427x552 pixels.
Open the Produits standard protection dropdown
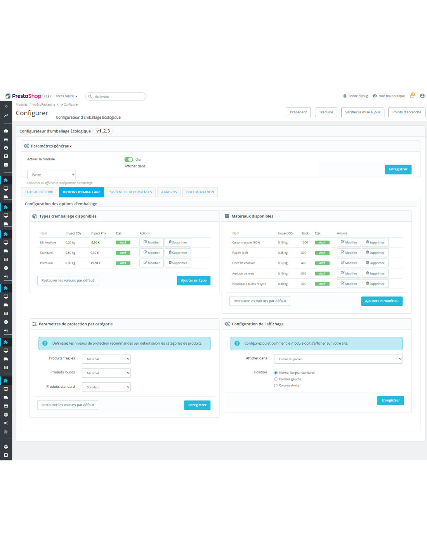pos(106,387)
